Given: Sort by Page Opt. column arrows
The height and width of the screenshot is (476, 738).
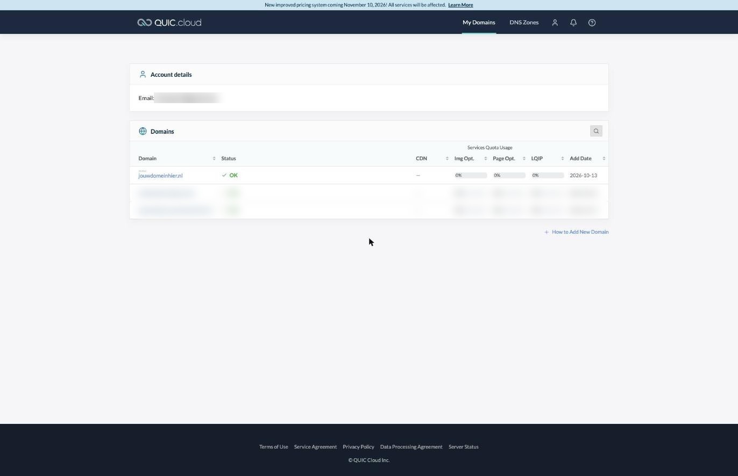Looking at the screenshot, I should [524, 158].
